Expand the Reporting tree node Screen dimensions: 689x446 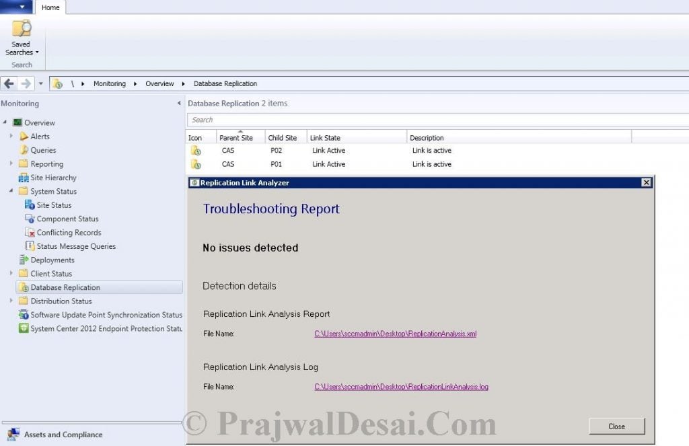[11, 163]
